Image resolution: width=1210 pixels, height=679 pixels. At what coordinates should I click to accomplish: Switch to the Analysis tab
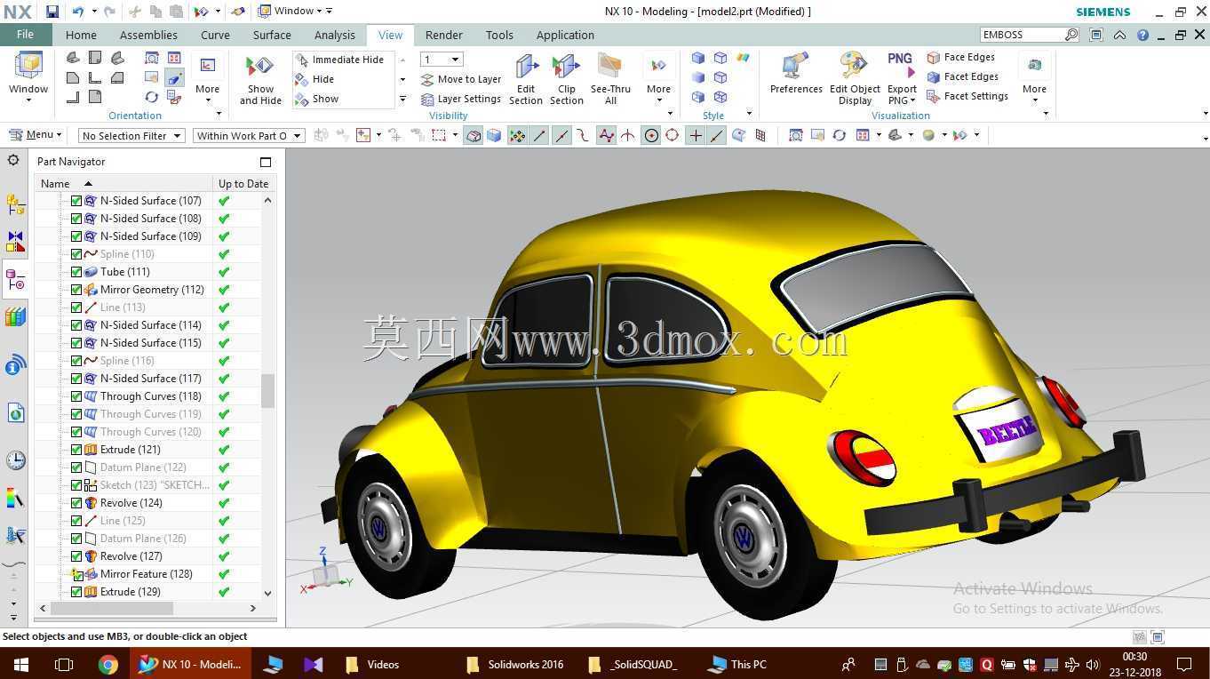[x=335, y=35]
